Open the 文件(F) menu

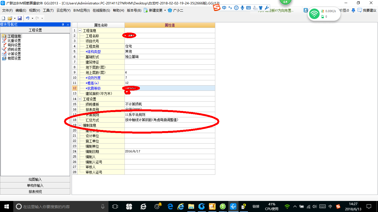7,10
